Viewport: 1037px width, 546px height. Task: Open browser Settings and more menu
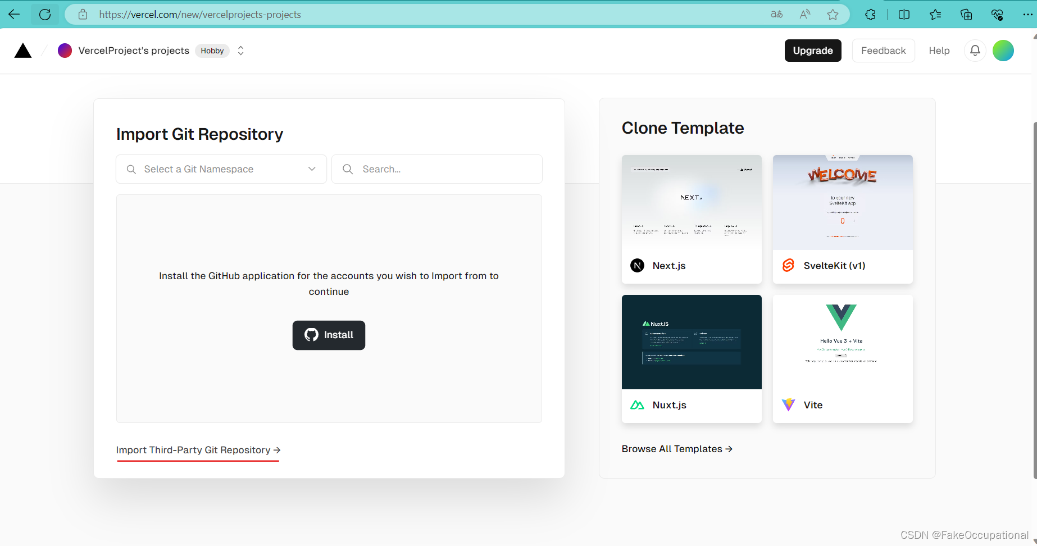1027,15
